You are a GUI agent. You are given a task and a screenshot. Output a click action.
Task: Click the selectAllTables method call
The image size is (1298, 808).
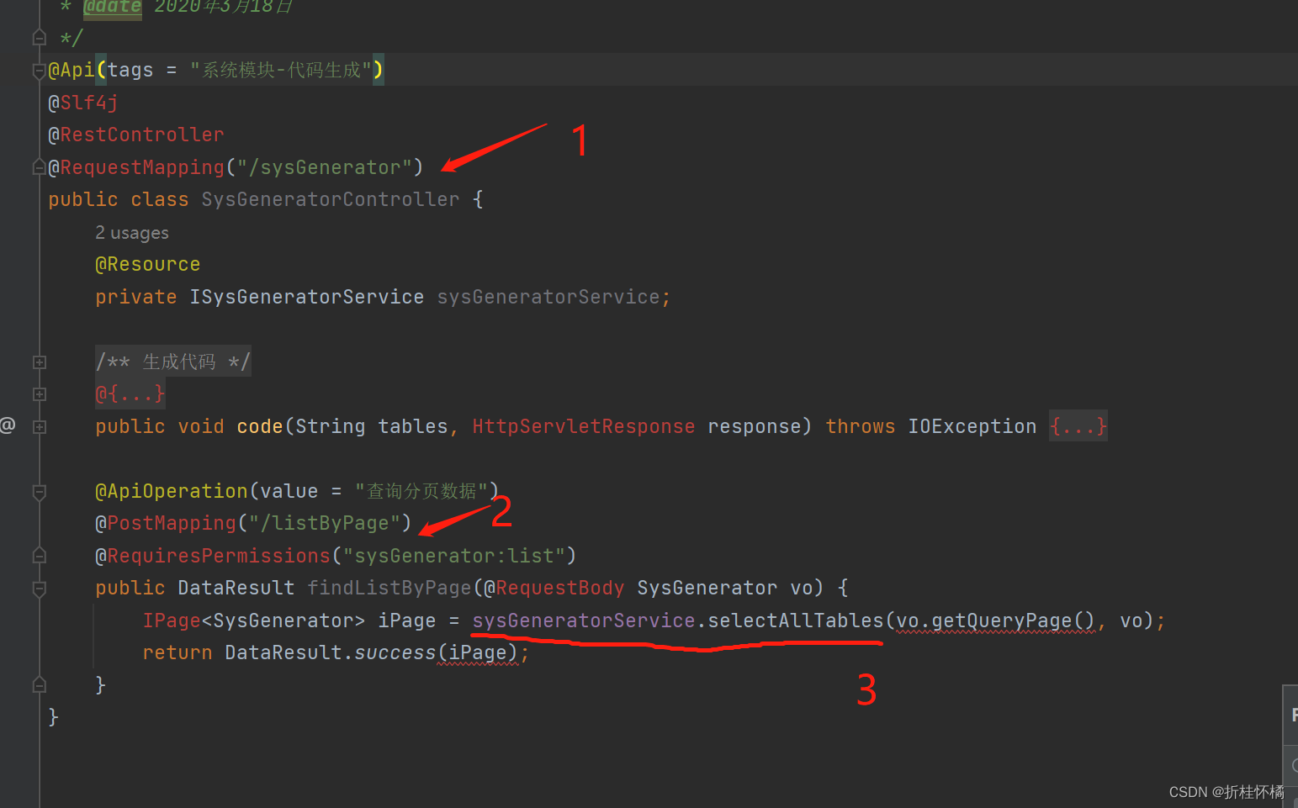pos(796,621)
